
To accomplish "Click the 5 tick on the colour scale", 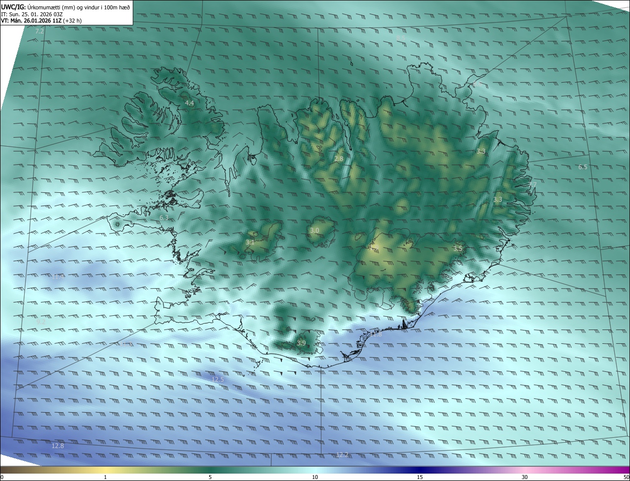I will point(210,478).
